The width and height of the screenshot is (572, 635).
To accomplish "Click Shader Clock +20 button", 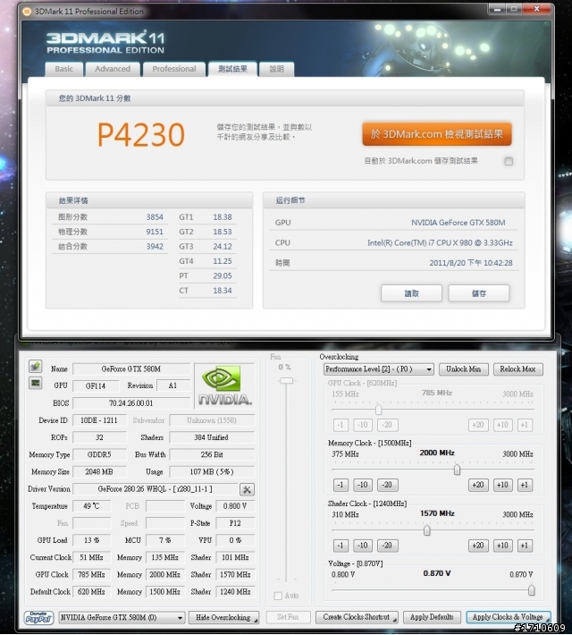I will [478, 546].
